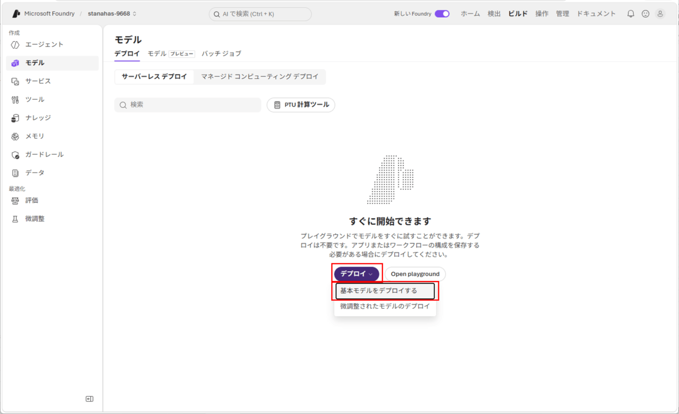Open the メモリ sidebar icon
679x414 pixels.
pos(15,136)
